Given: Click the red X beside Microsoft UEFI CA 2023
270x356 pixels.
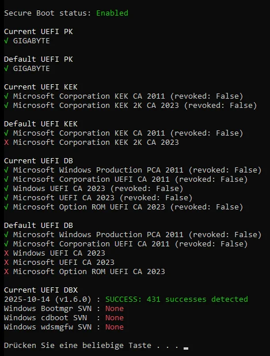Looking at the screenshot, I should (6, 262).
